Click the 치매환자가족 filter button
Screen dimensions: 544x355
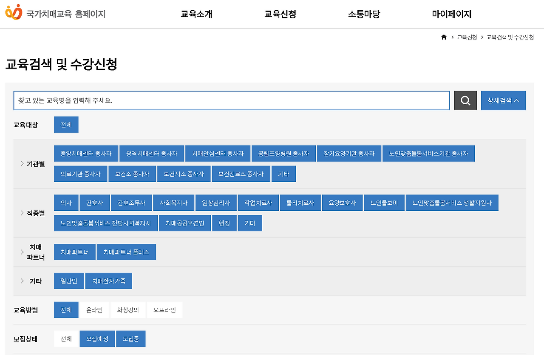pyautogui.click(x=109, y=281)
